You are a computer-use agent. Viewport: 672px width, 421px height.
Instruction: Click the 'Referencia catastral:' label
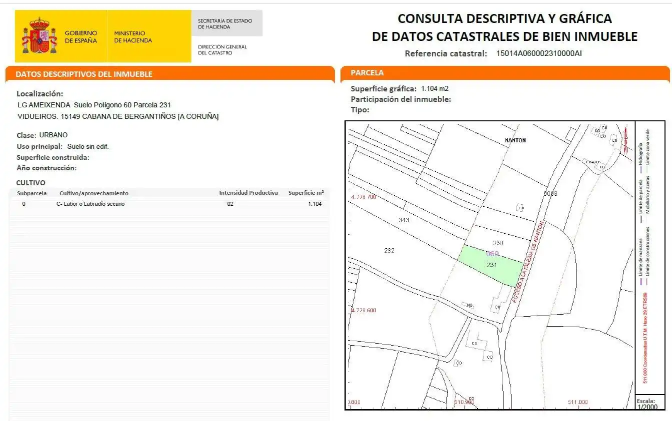coord(446,53)
